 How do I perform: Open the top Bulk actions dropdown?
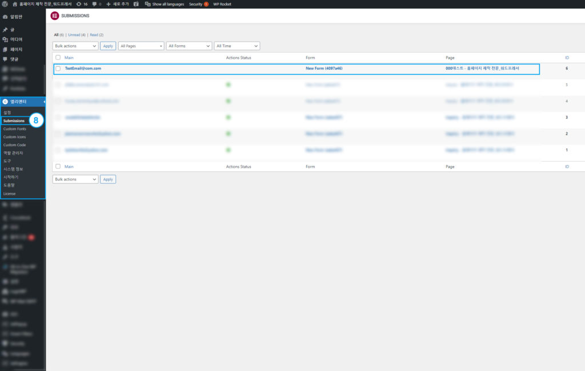pos(75,46)
